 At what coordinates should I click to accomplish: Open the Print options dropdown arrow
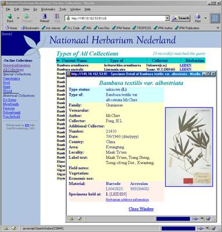205,18
